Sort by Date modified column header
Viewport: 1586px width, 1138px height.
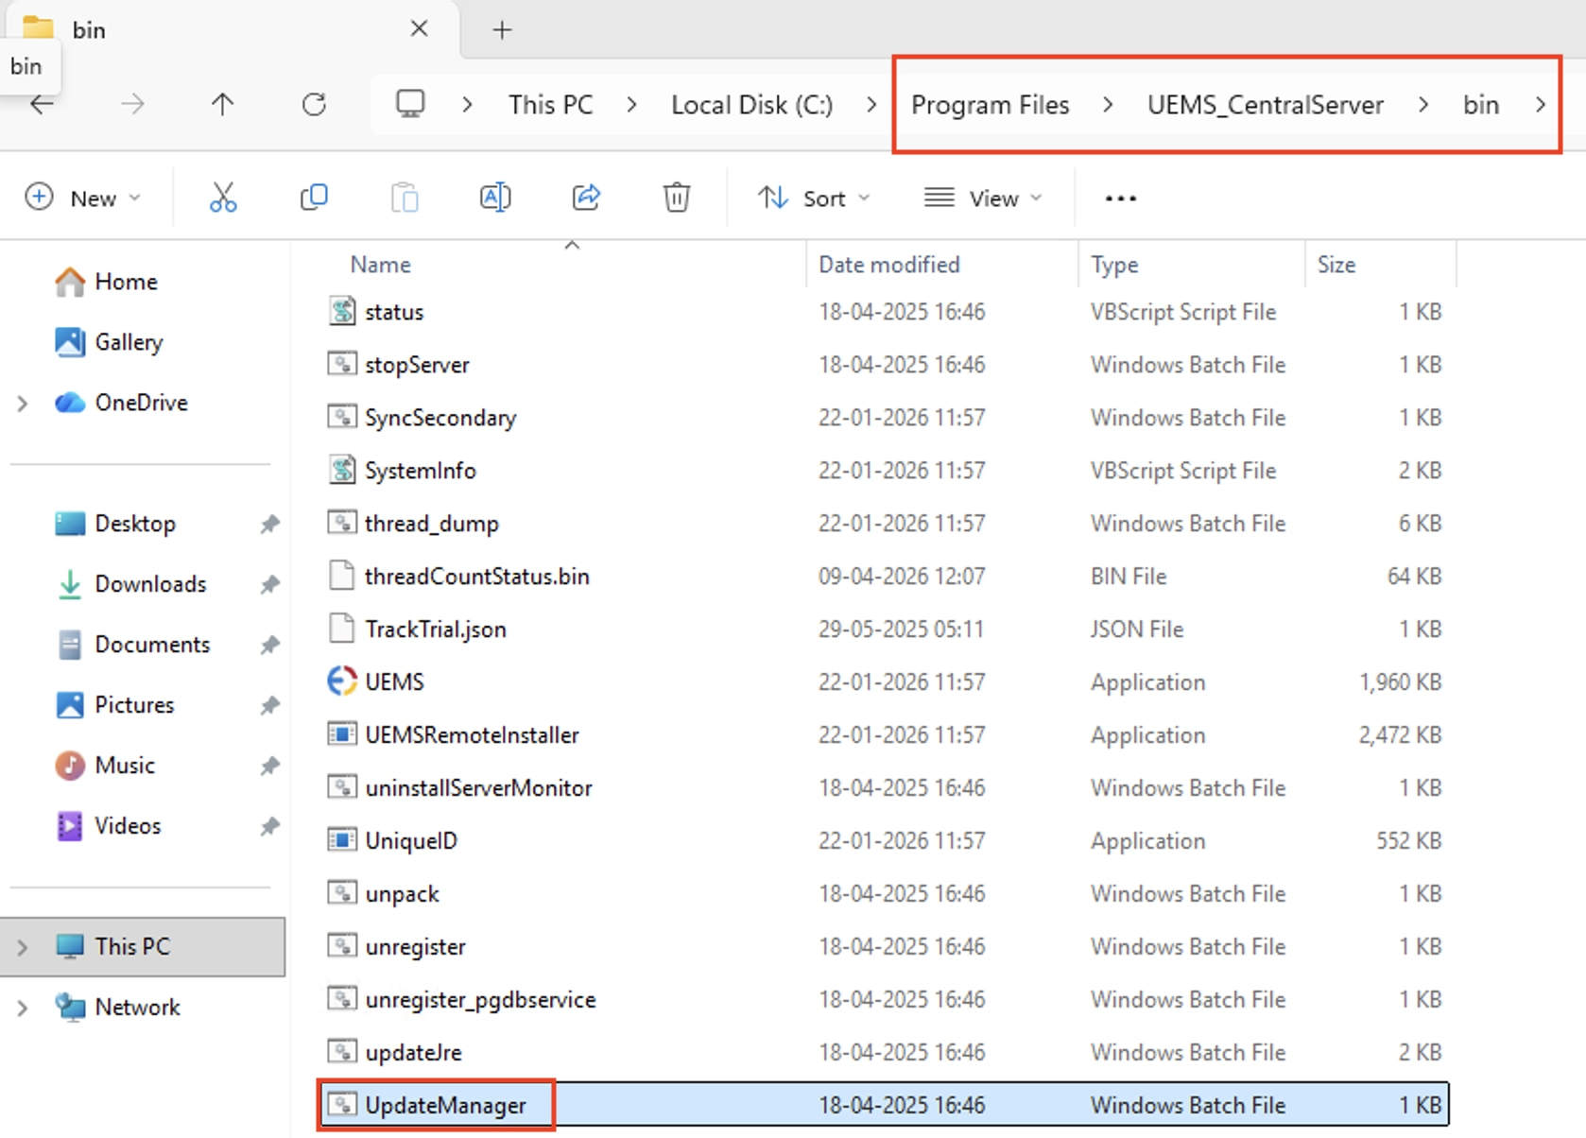pos(888,265)
